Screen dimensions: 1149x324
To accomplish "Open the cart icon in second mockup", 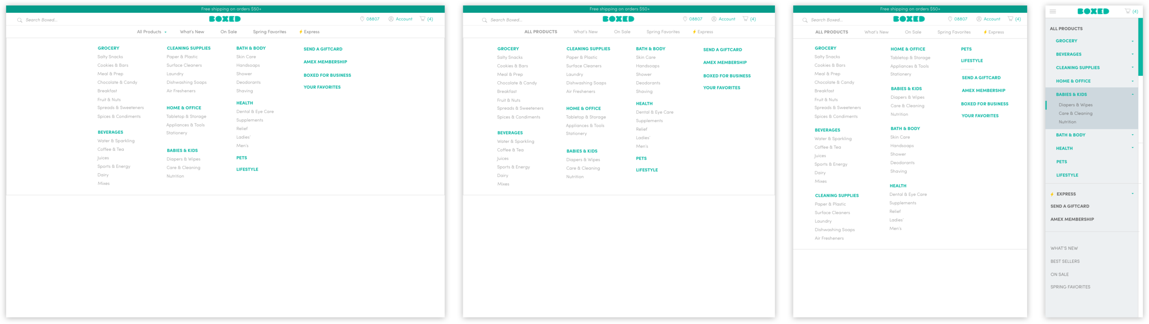I will pos(745,19).
